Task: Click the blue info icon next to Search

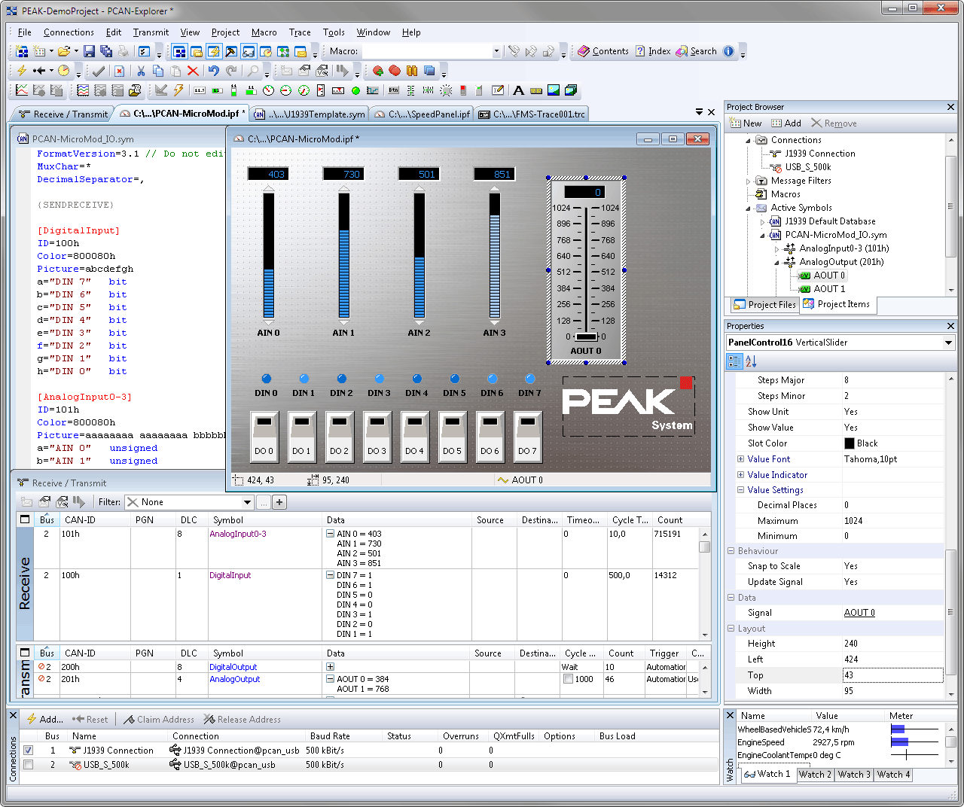Action: (x=728, y=51)
